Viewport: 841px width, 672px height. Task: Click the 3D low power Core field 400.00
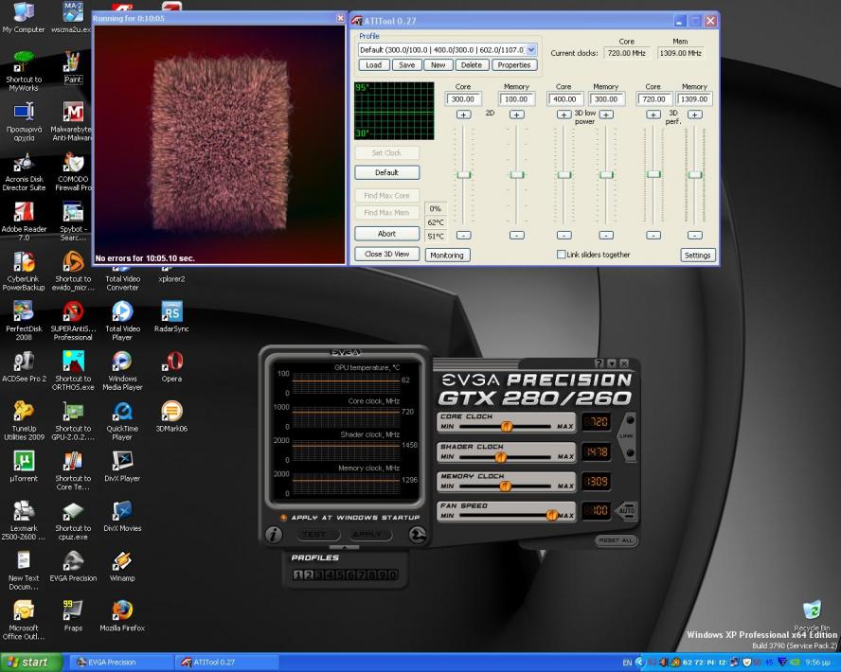click(x=564, y=99)
